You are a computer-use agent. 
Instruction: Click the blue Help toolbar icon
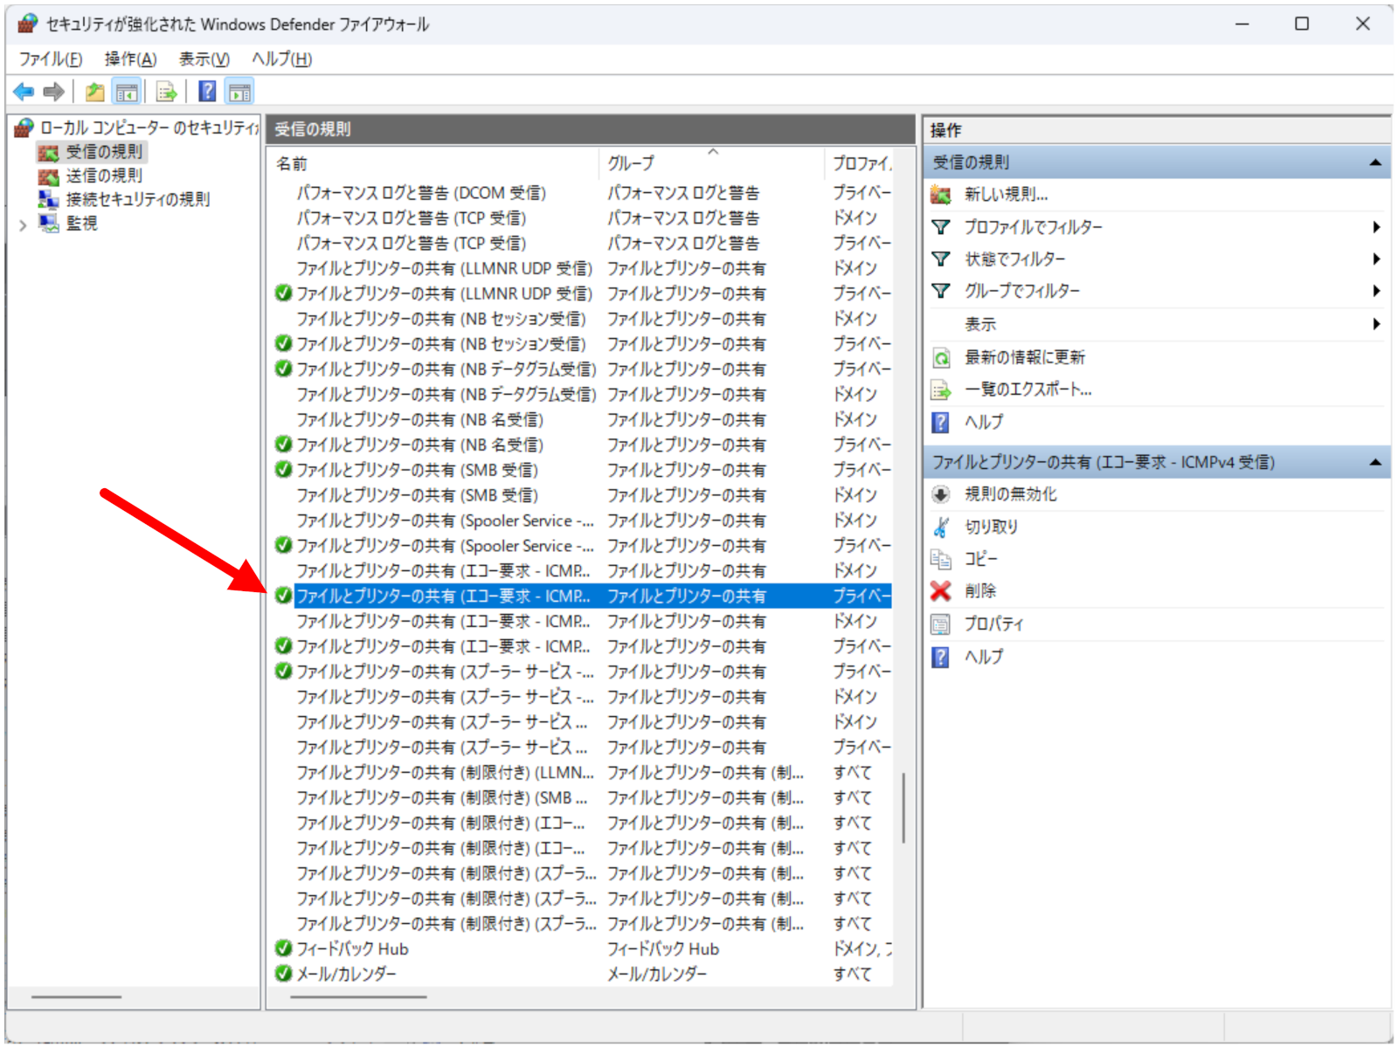pyautogui.click(x=207, y=92)
